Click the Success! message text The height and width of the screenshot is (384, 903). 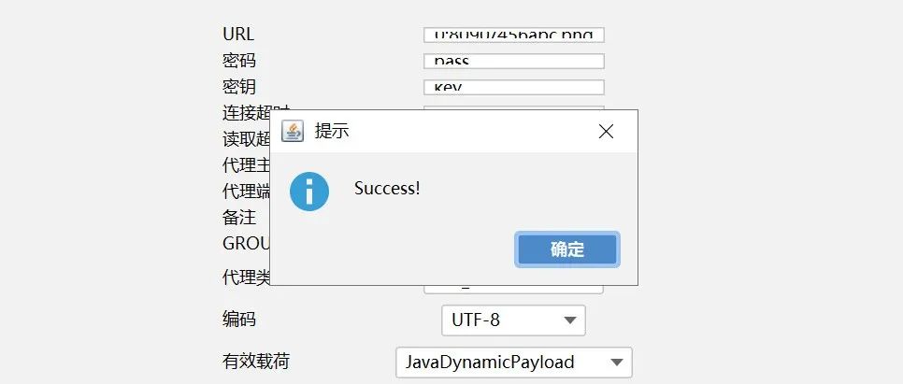387,188
